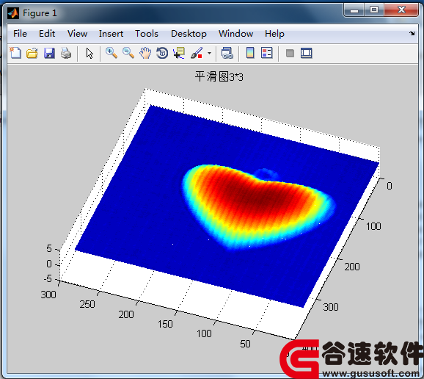Click the axis tick label 150
The image size is (424, 379).
[165, 324]
